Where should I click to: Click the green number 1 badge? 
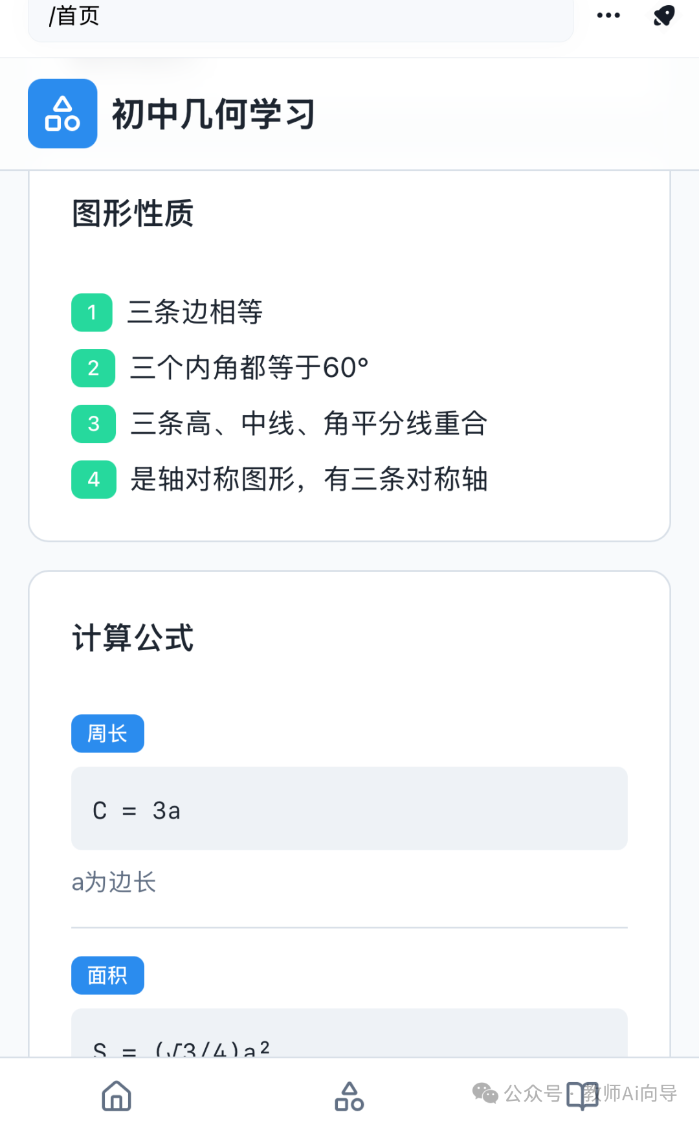pos(92,312)
